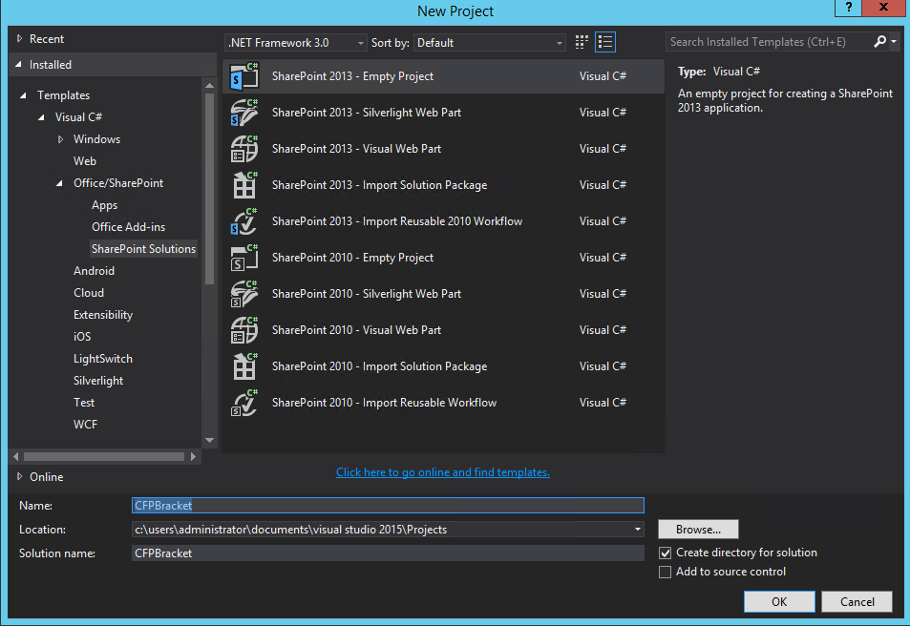
Task: Click the Cancel button
Action: coord(857,601)
